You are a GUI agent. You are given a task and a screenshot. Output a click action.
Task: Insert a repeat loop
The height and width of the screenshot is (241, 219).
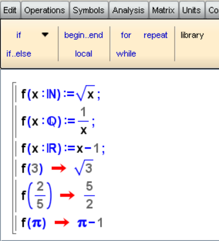click(155, 35)
